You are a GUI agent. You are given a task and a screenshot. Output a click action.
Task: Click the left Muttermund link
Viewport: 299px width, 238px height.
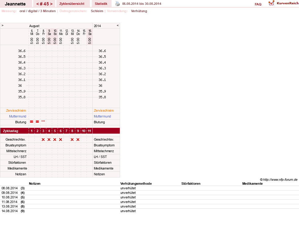(18, 116)
